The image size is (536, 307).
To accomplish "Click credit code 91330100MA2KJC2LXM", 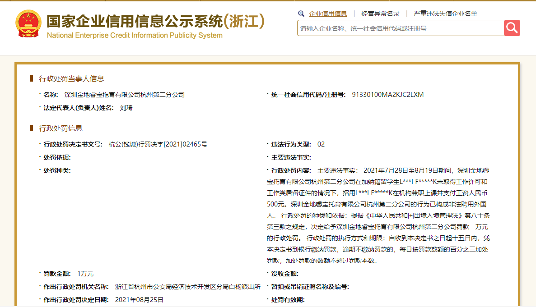I will tap(387, 95).
